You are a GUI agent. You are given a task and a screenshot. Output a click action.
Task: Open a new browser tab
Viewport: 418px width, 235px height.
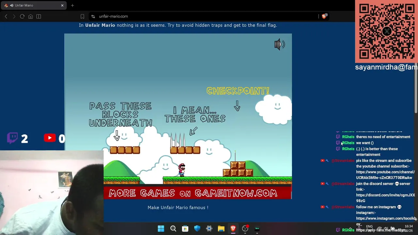pyautogui.click(x=72, y=5)
